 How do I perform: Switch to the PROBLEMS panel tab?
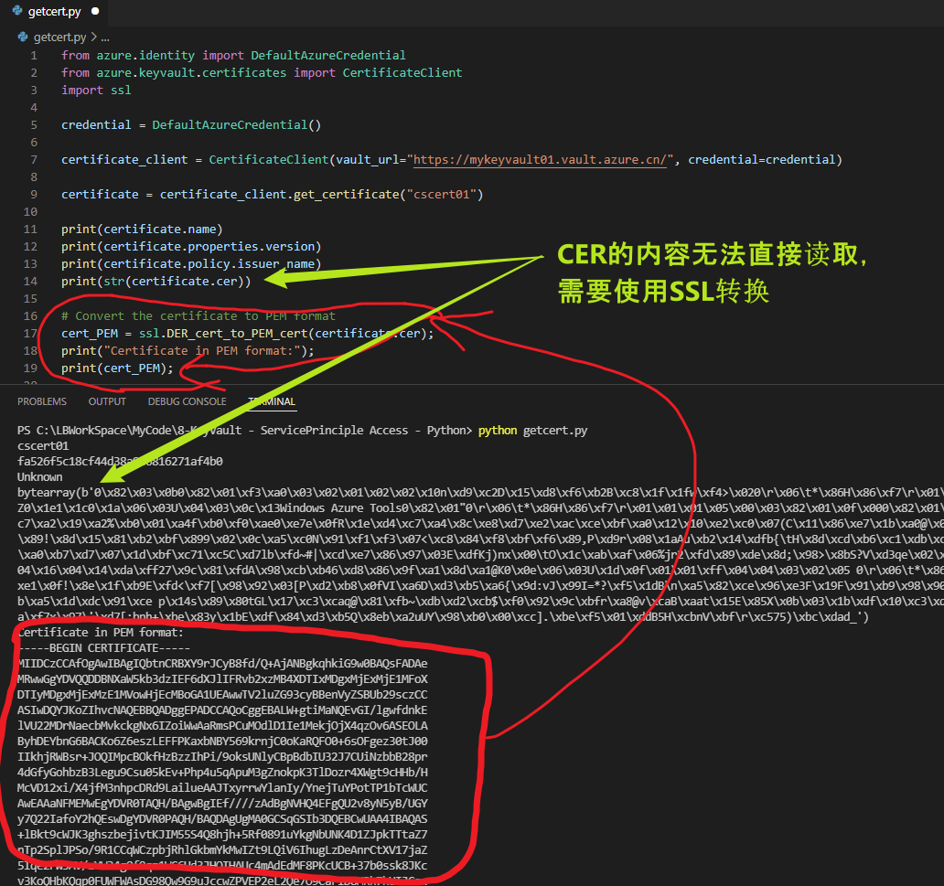pyautogui.click(x=41, y=401)
